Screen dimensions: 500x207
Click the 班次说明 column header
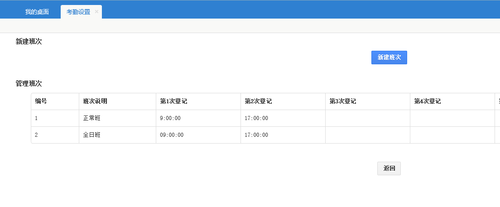point(95,101)
